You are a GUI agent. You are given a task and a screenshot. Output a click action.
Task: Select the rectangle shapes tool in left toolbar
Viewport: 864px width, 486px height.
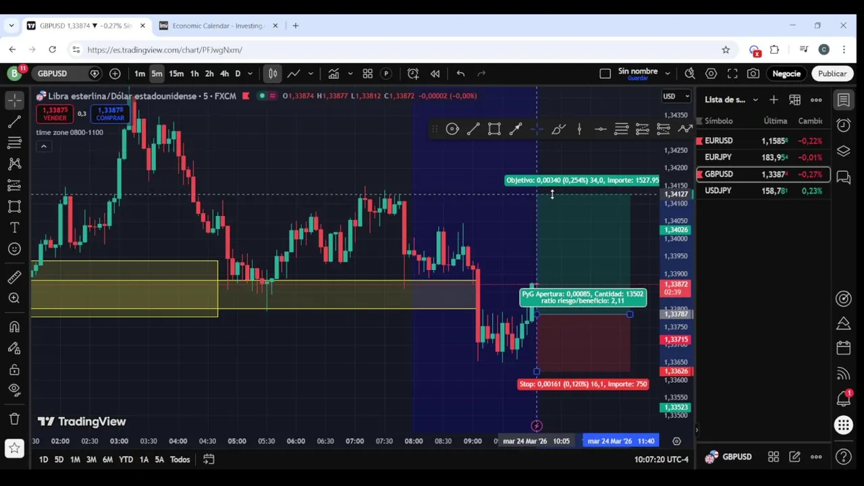pos(14,207)
